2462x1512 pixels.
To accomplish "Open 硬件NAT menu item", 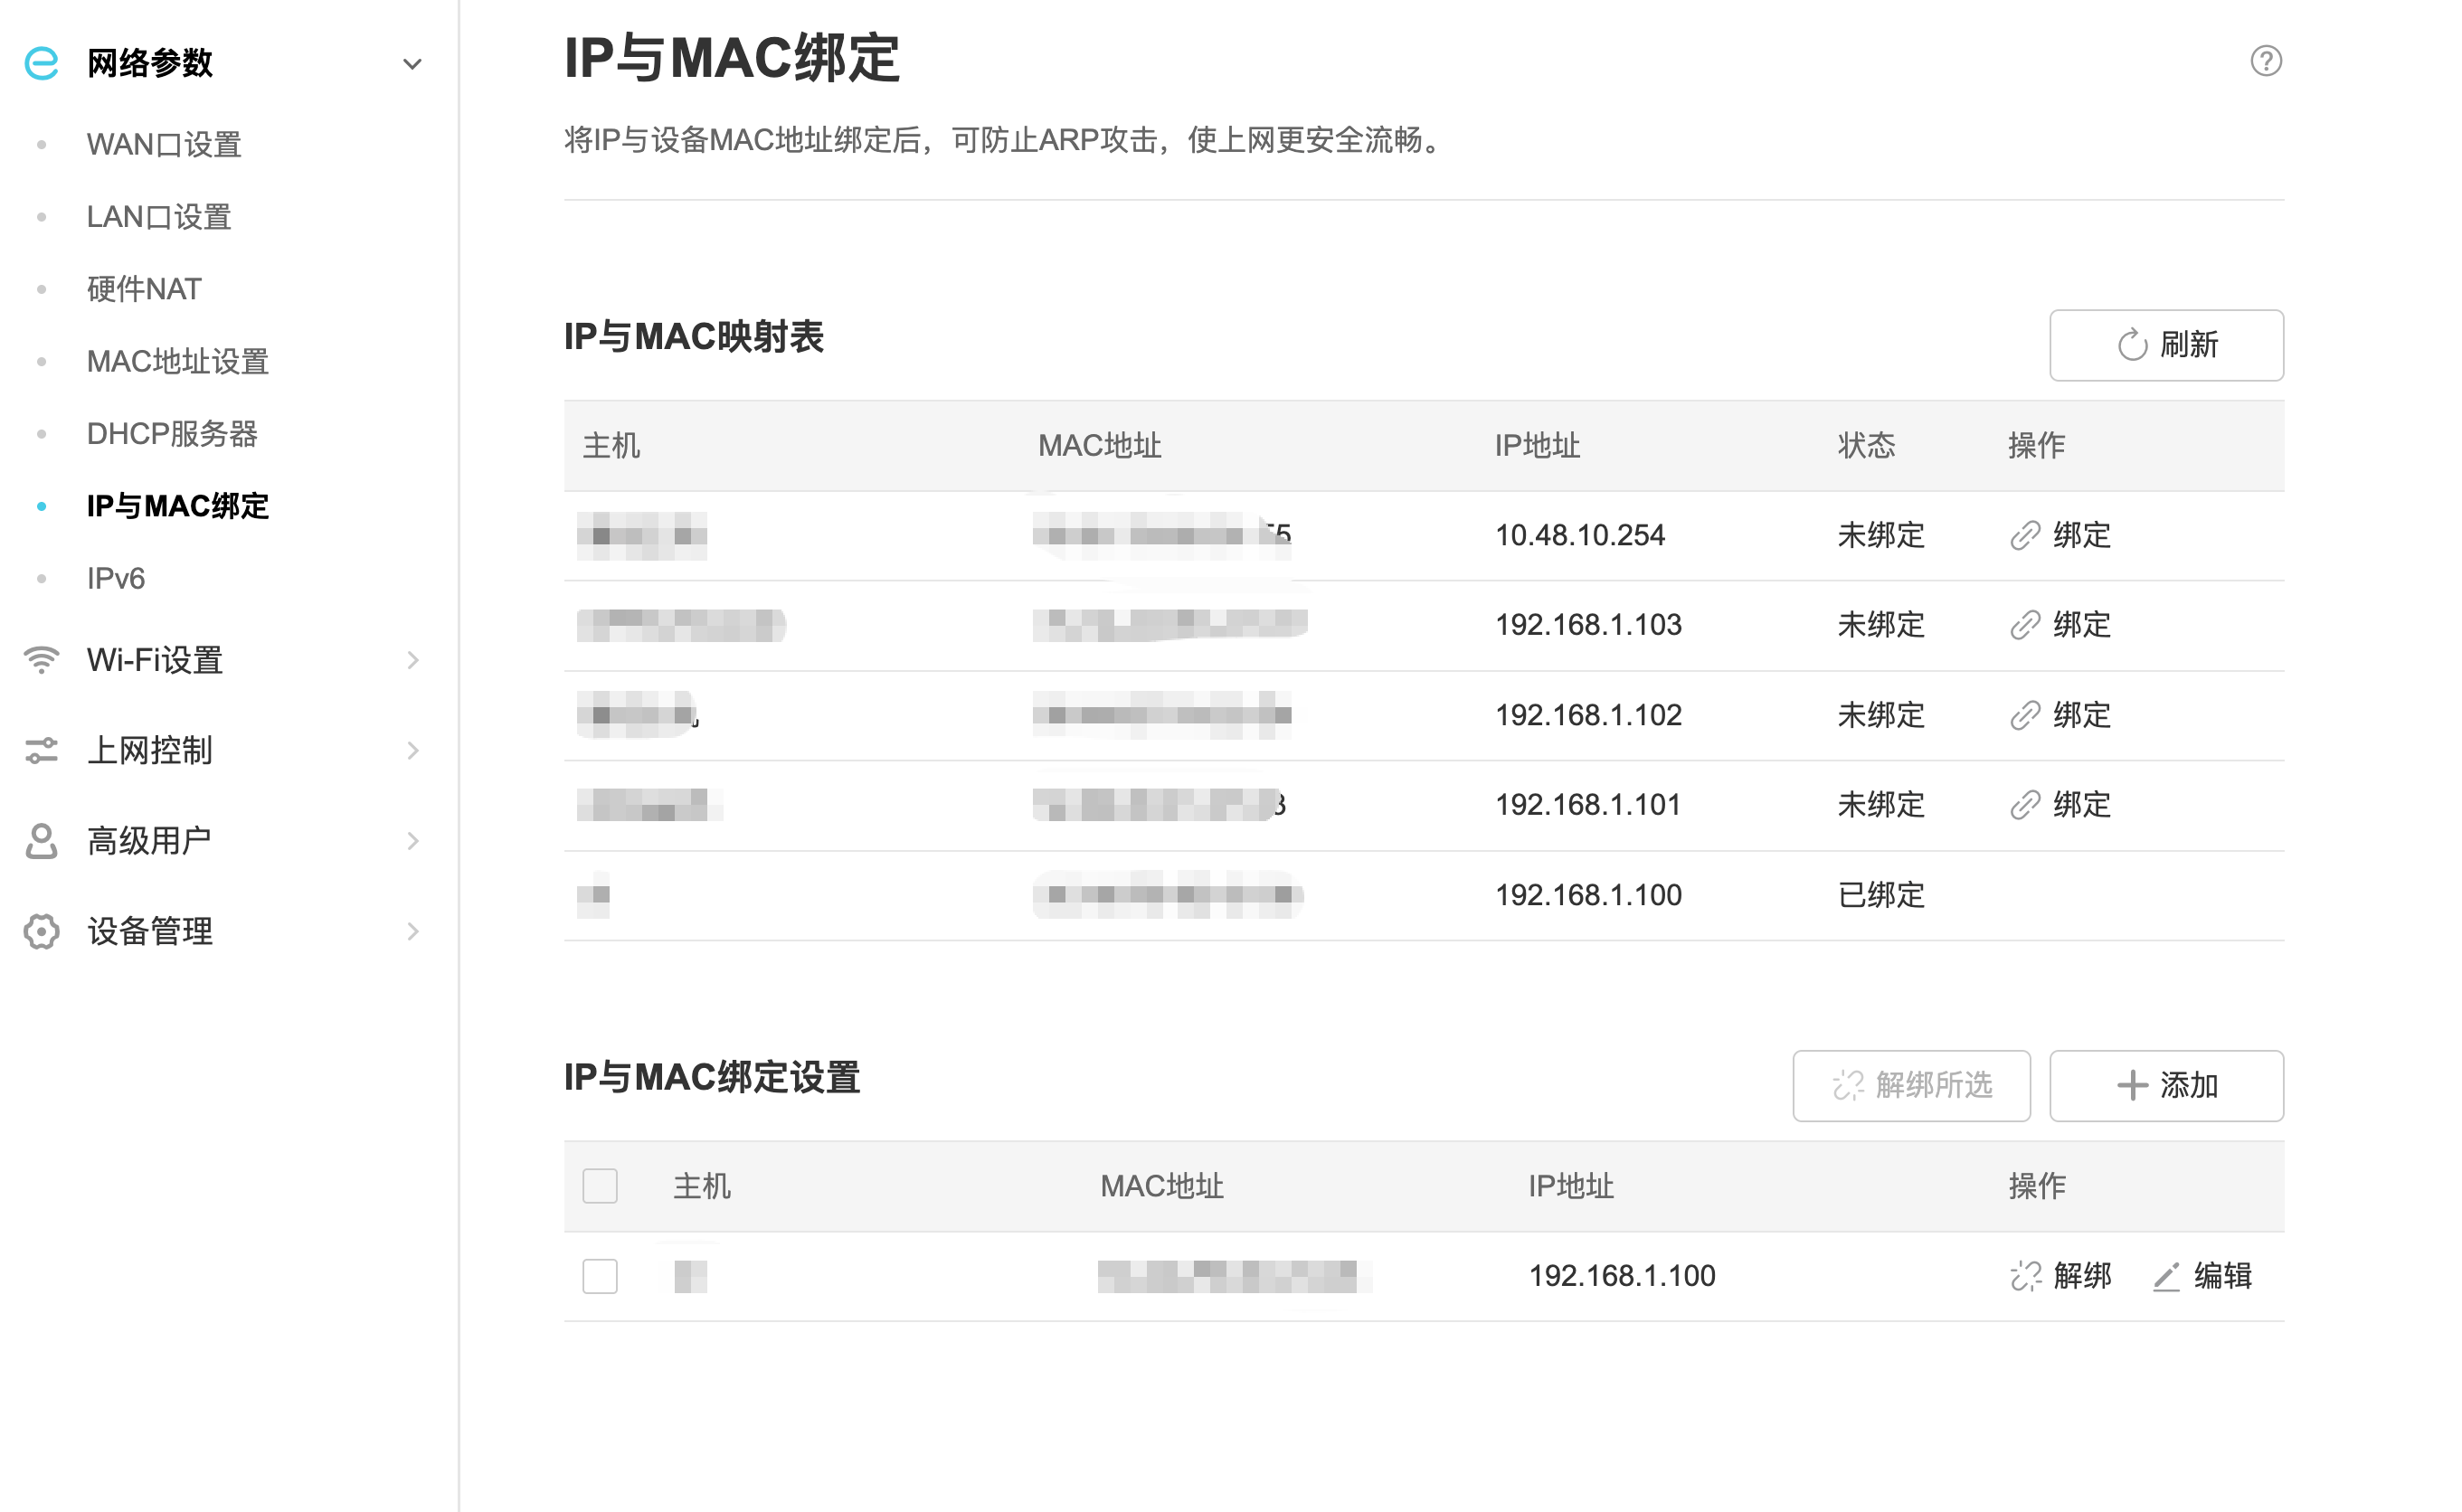I will pos(144,289).
